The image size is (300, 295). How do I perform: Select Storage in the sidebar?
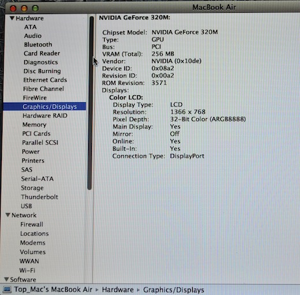click(32, 188)
